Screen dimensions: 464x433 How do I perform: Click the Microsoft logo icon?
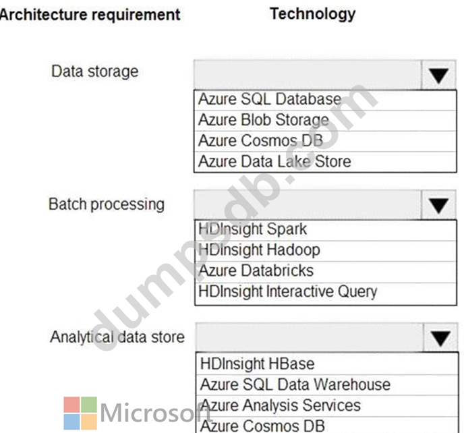click(80, 413)
